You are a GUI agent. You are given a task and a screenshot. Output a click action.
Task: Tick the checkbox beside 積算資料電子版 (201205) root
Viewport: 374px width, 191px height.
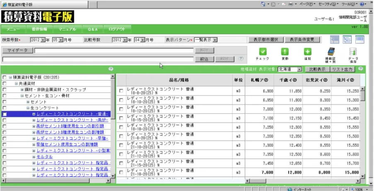4,77
